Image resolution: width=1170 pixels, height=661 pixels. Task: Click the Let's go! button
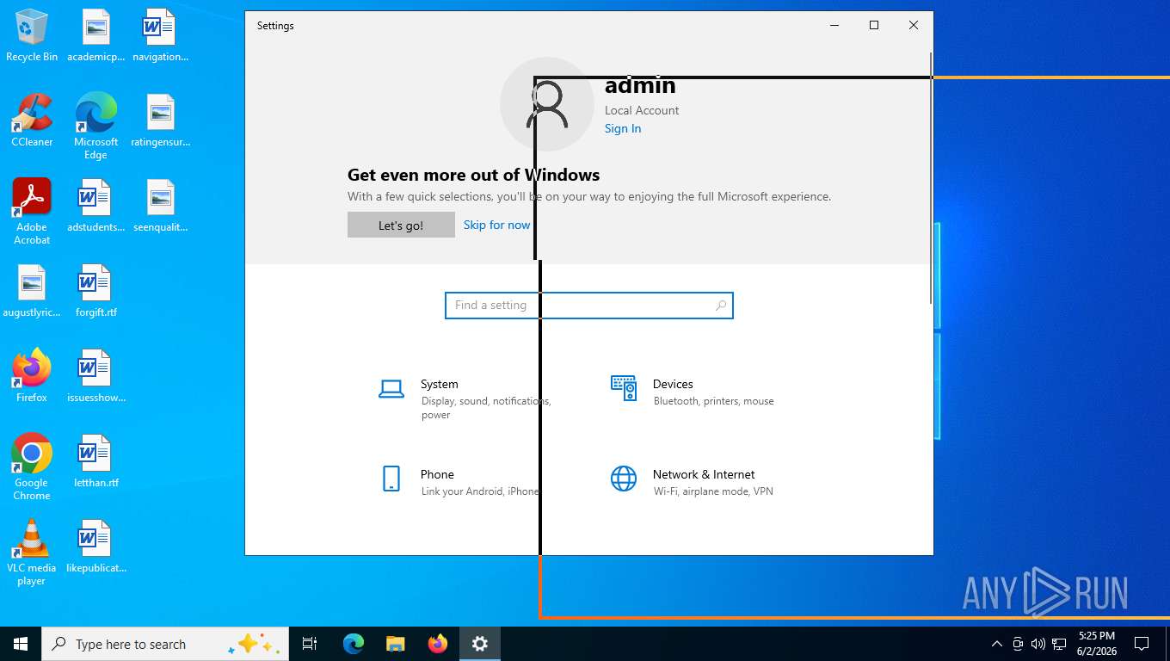pyautogui.click(x=401, y=225)
